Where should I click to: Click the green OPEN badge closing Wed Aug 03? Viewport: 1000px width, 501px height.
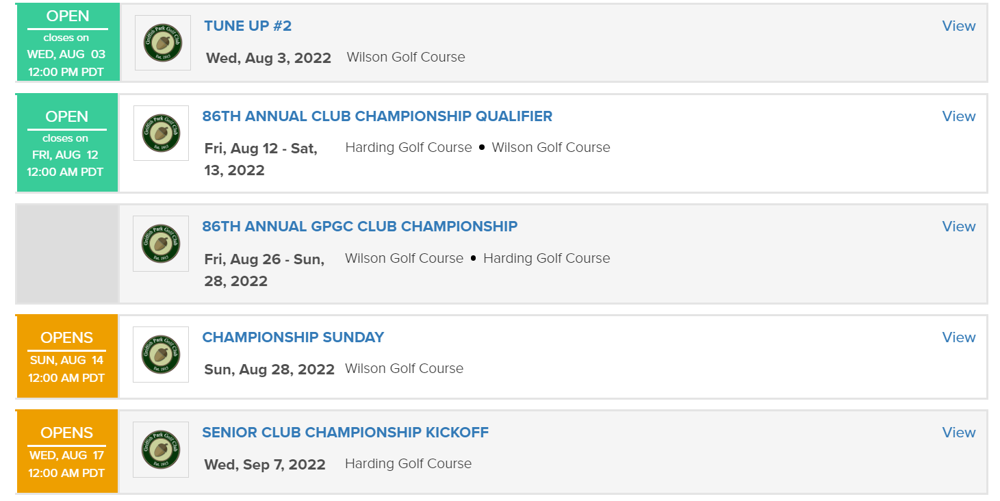[67, 42]
